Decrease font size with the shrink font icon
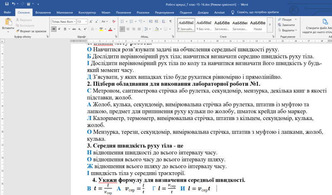This screenshot has height=195, width=332. click(96, 22)
